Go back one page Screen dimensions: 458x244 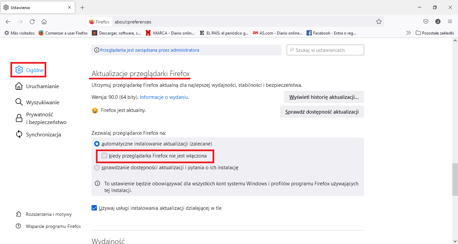click(x=8, y=22)
